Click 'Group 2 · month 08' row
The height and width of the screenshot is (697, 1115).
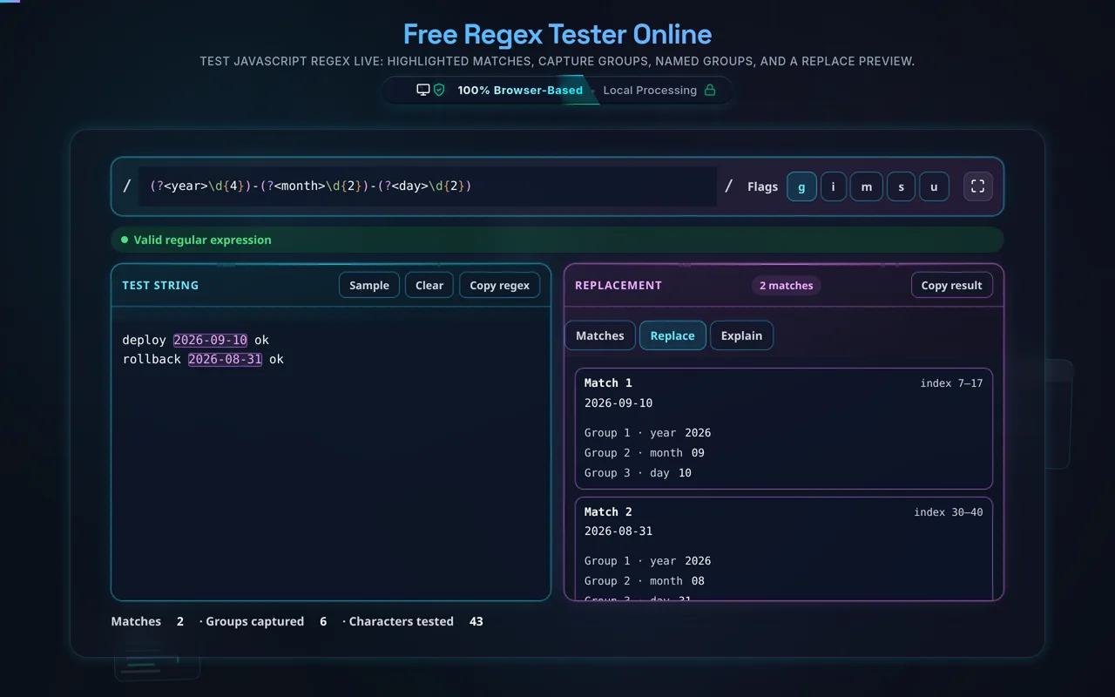(x=645, y=581)
